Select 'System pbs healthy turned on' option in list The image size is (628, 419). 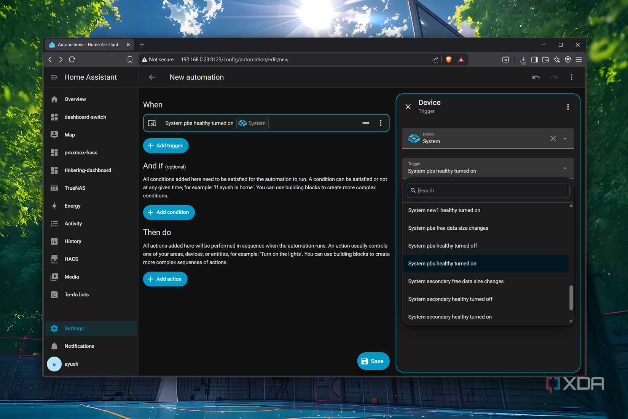tap(485, 264)
